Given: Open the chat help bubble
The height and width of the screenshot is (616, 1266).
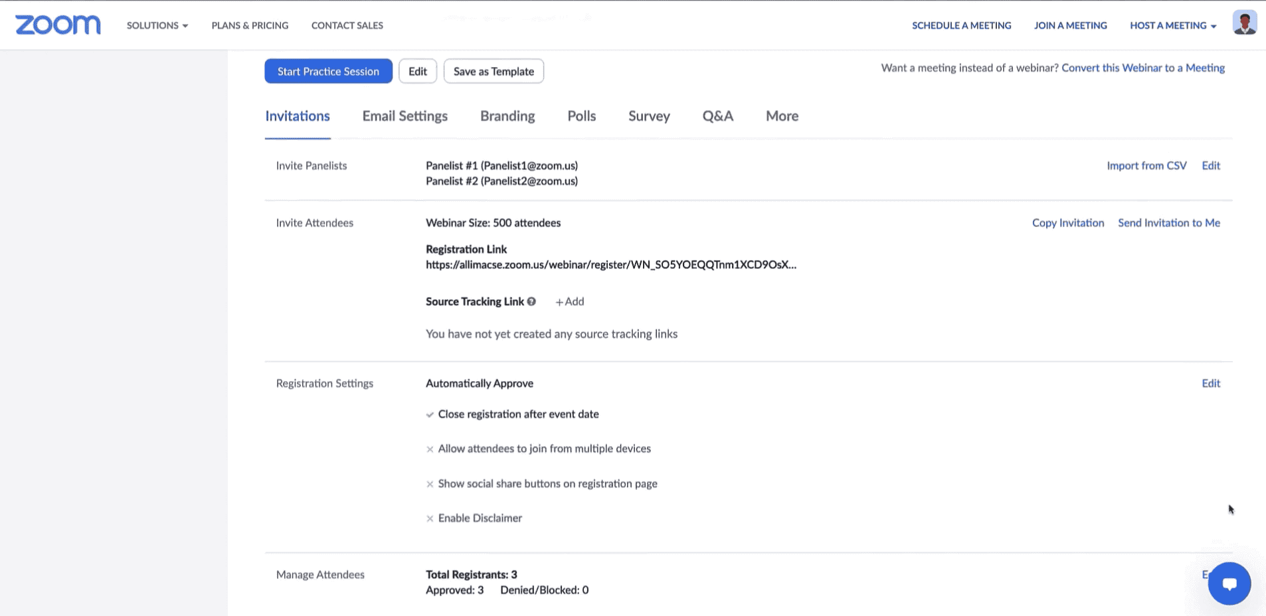Looking at the screenshot, I should coord(1229,583).
